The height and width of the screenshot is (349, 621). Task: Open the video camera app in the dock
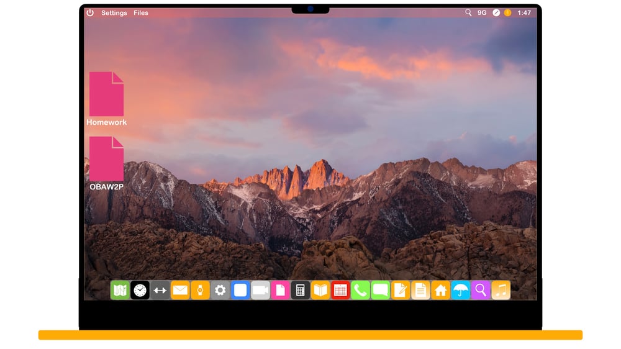(x=260, y=291)
